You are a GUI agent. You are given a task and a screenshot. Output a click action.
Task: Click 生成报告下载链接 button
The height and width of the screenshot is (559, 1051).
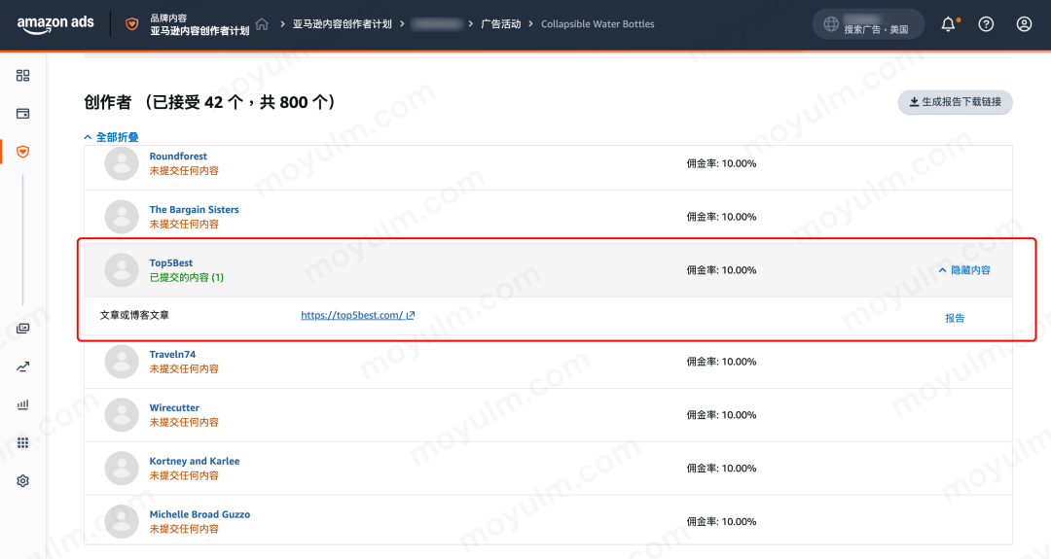click(956, 102)
